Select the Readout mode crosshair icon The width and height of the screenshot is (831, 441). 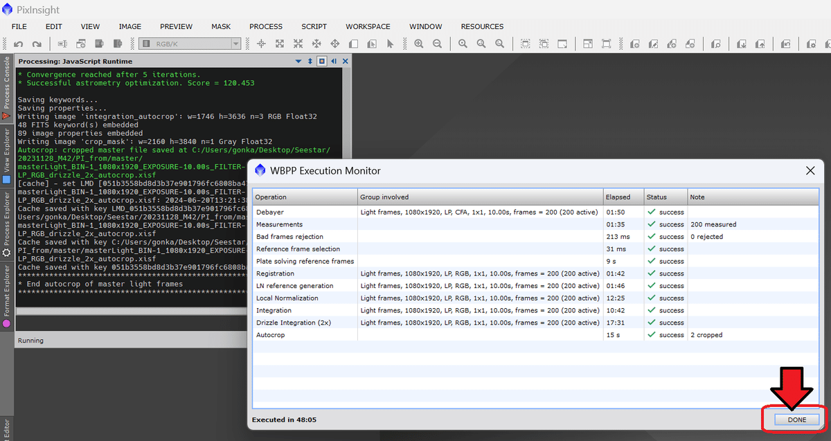262,44
